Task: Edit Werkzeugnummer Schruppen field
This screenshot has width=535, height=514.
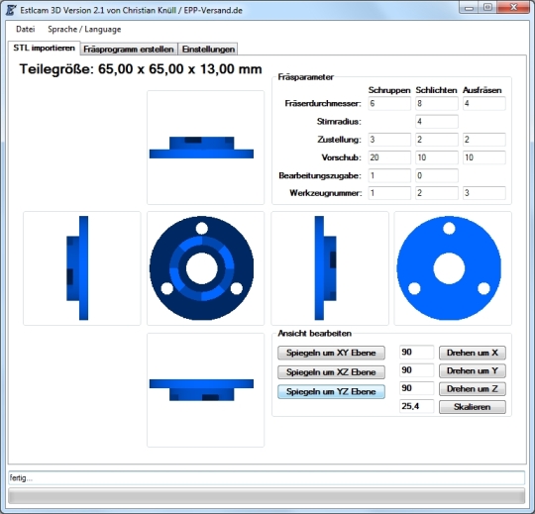Action: (x=389, y=193)
